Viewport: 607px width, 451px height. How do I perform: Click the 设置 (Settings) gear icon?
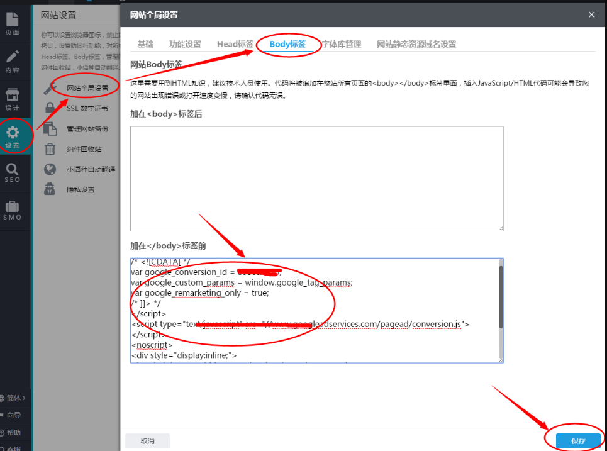[14, 132]
